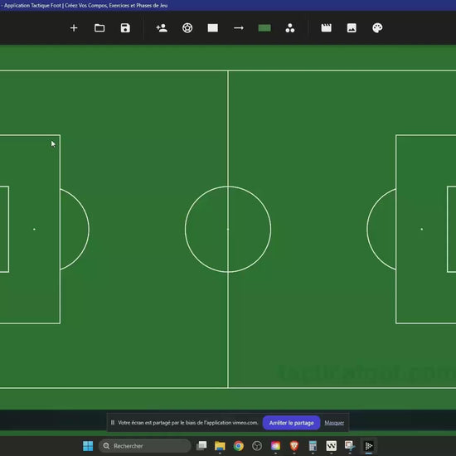Click the center spot of the pitch
The height and width of the screenshot is (456, 456).
pos(228,230)
